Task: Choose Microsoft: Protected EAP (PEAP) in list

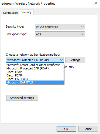Action: click(x=35, y=68)
